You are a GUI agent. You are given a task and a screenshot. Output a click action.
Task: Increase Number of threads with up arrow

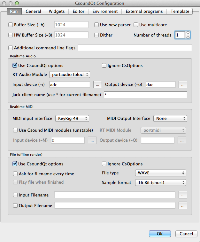(188, 33)
